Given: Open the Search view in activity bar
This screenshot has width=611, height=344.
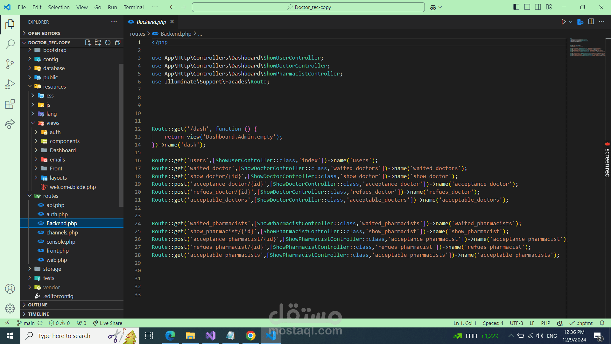Looking at the screenshot, I should pos(10,44).
